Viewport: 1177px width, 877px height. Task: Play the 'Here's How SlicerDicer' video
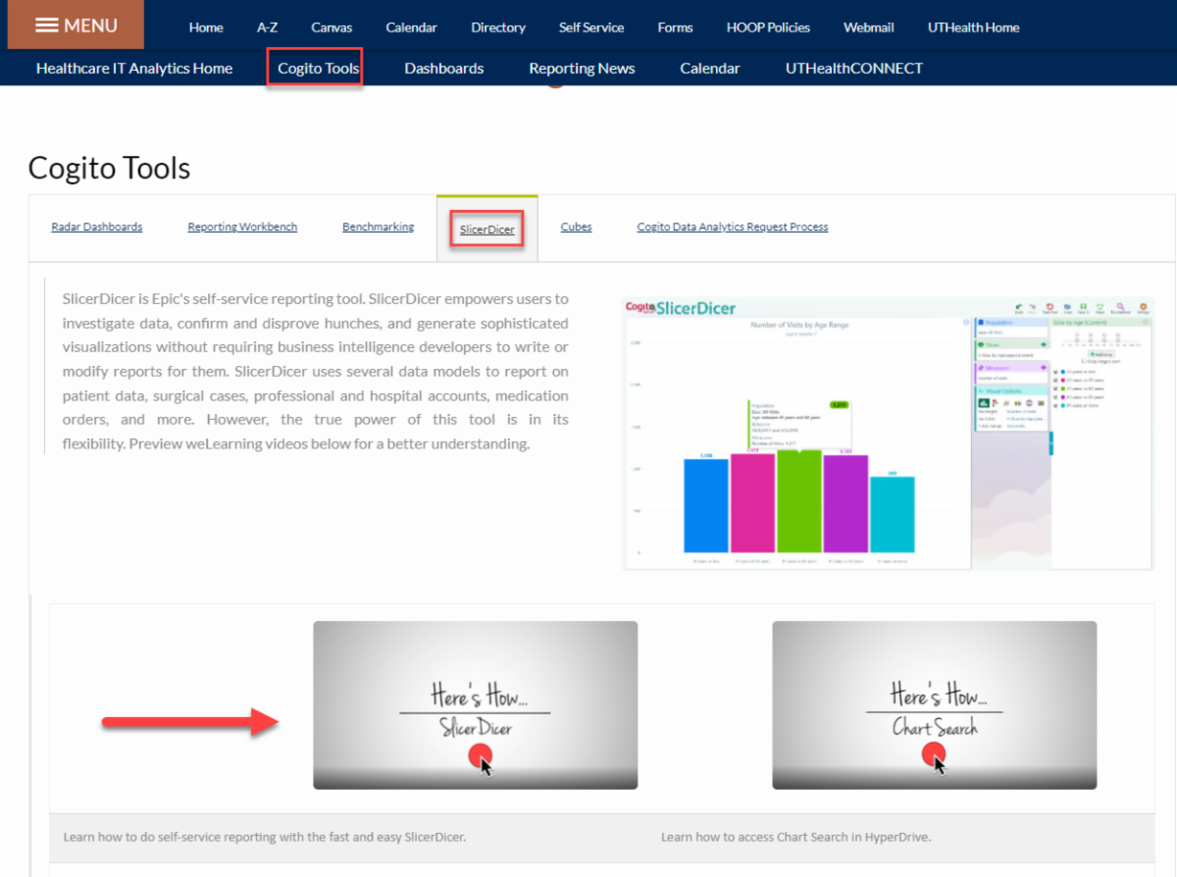[x=475, y=704]
